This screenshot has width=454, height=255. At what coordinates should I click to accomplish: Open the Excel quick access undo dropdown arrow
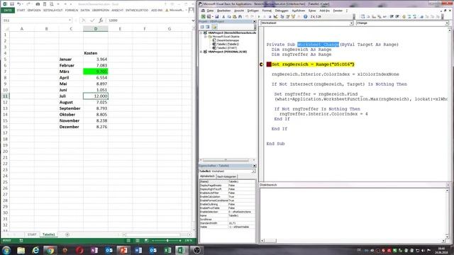[x=23, y=4]
